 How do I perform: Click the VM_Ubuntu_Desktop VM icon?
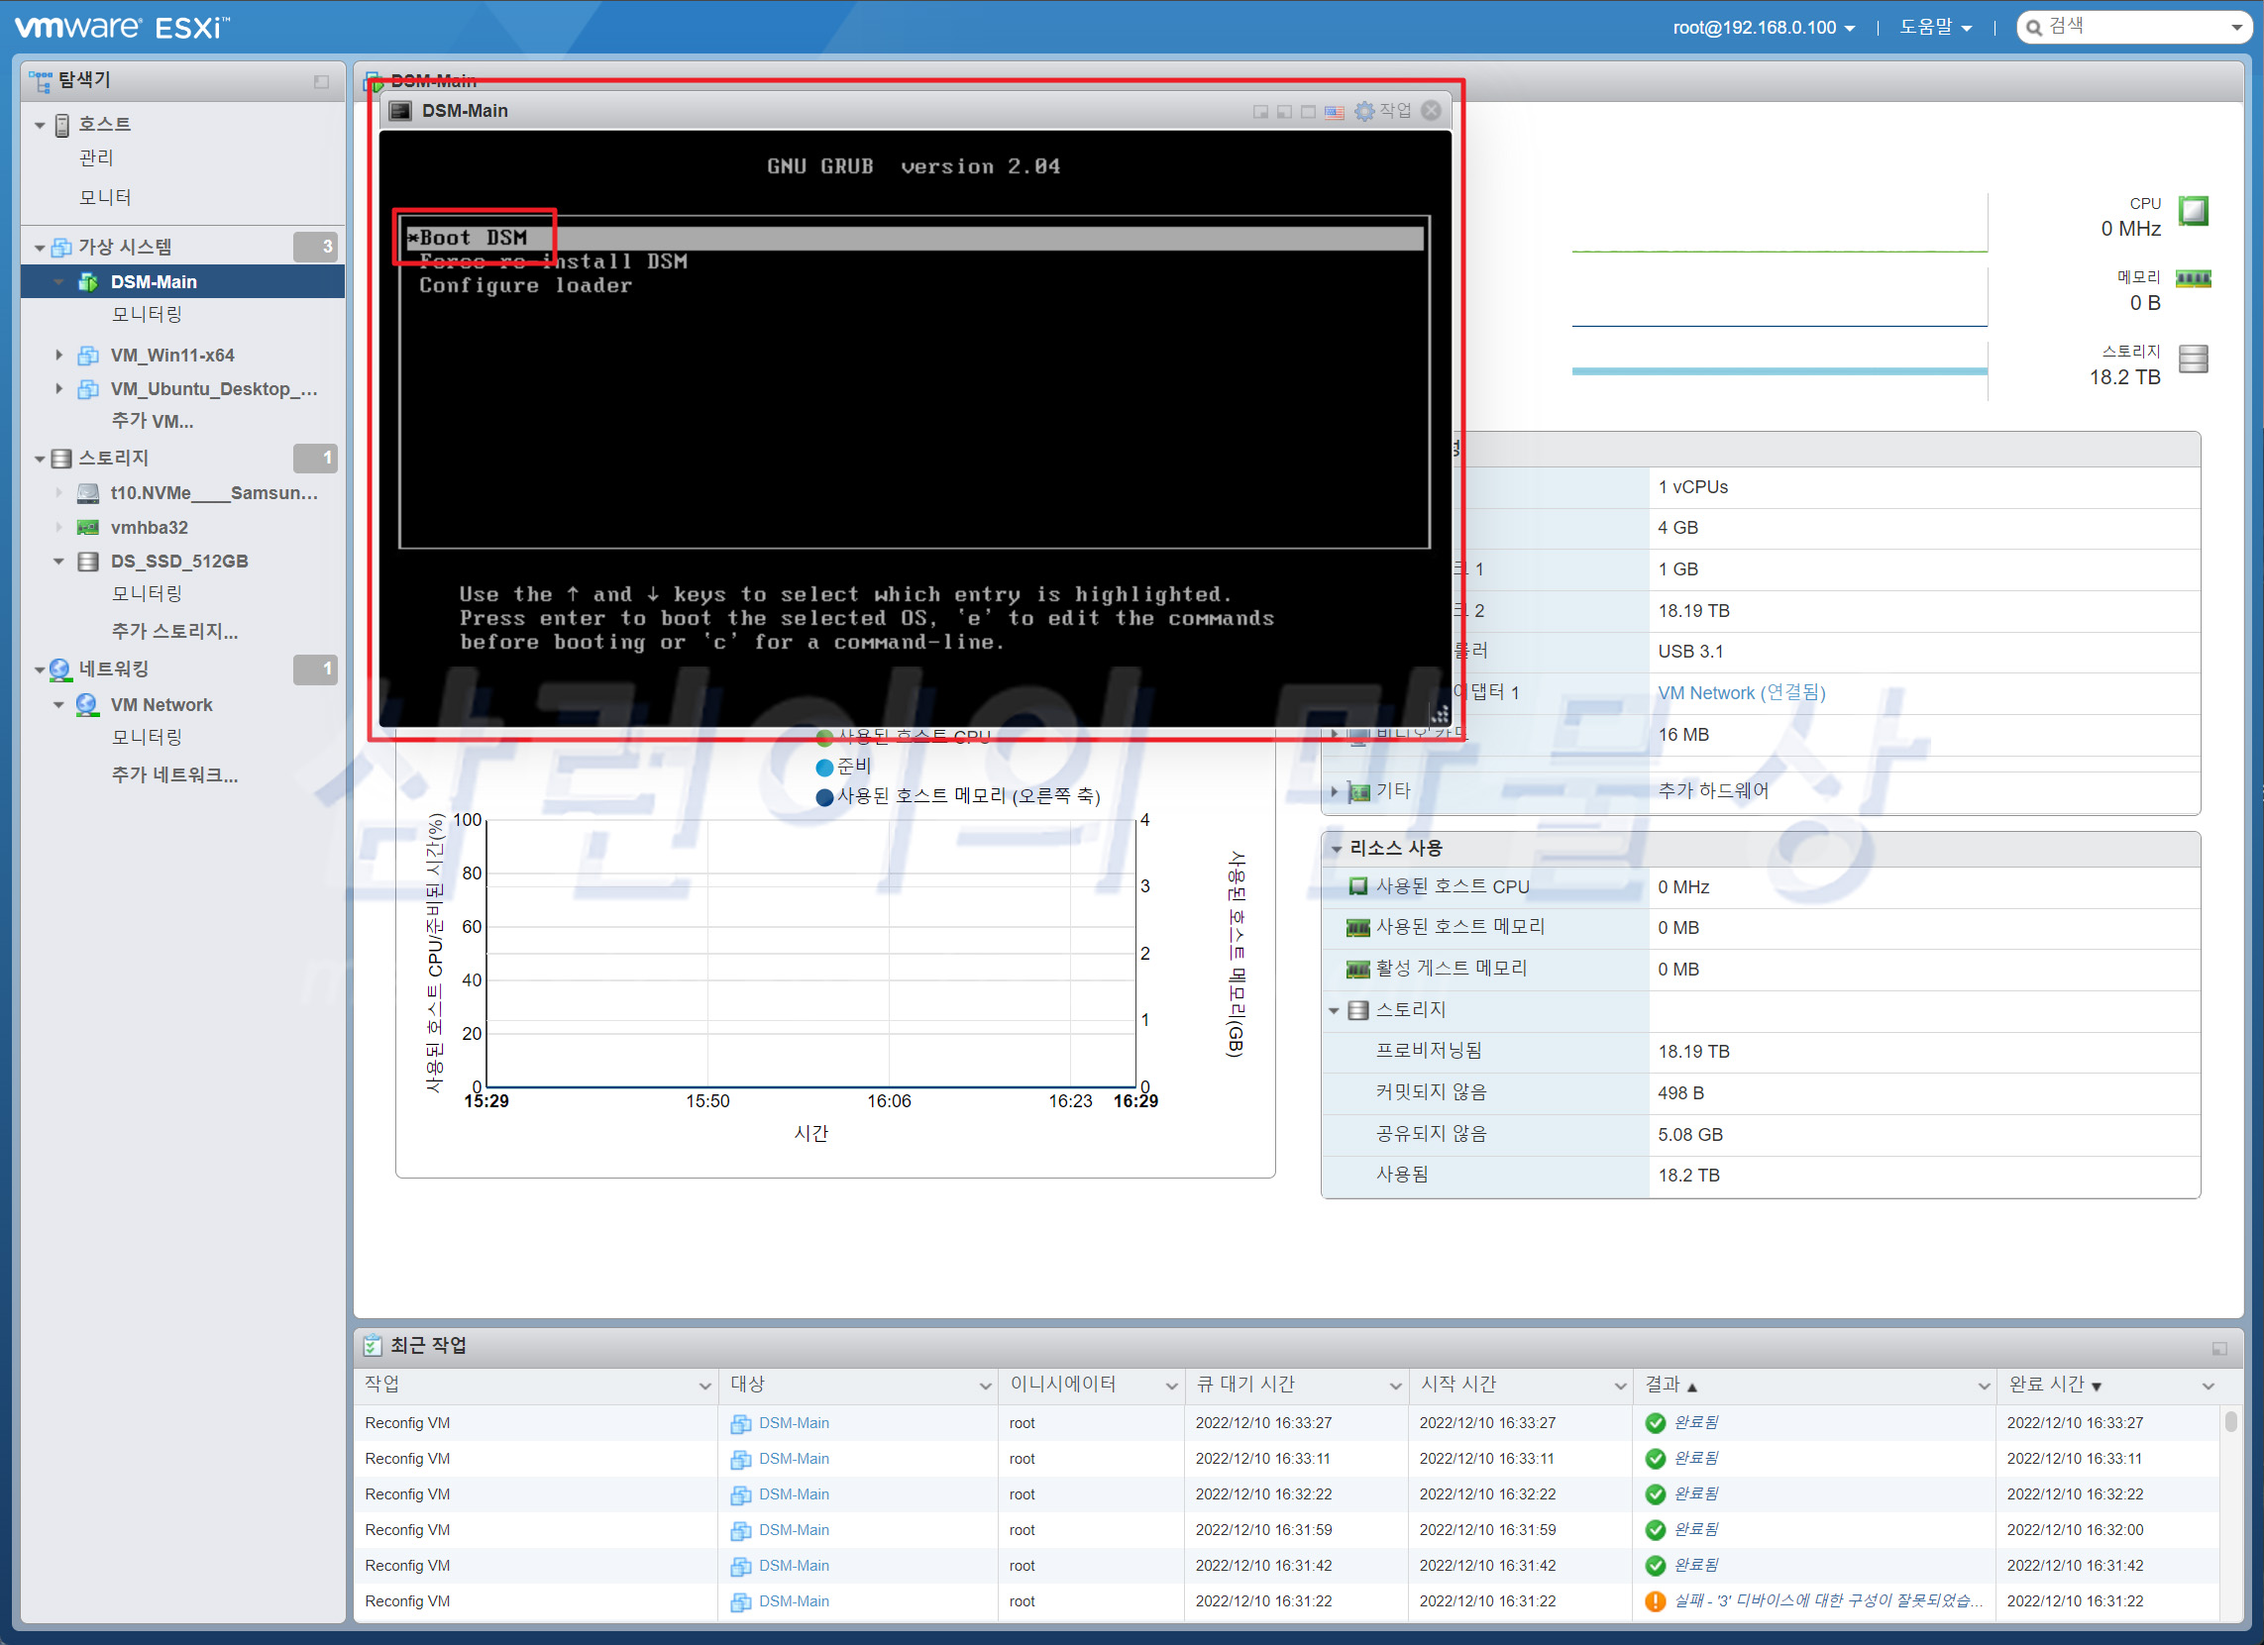[x=88, y=389]
